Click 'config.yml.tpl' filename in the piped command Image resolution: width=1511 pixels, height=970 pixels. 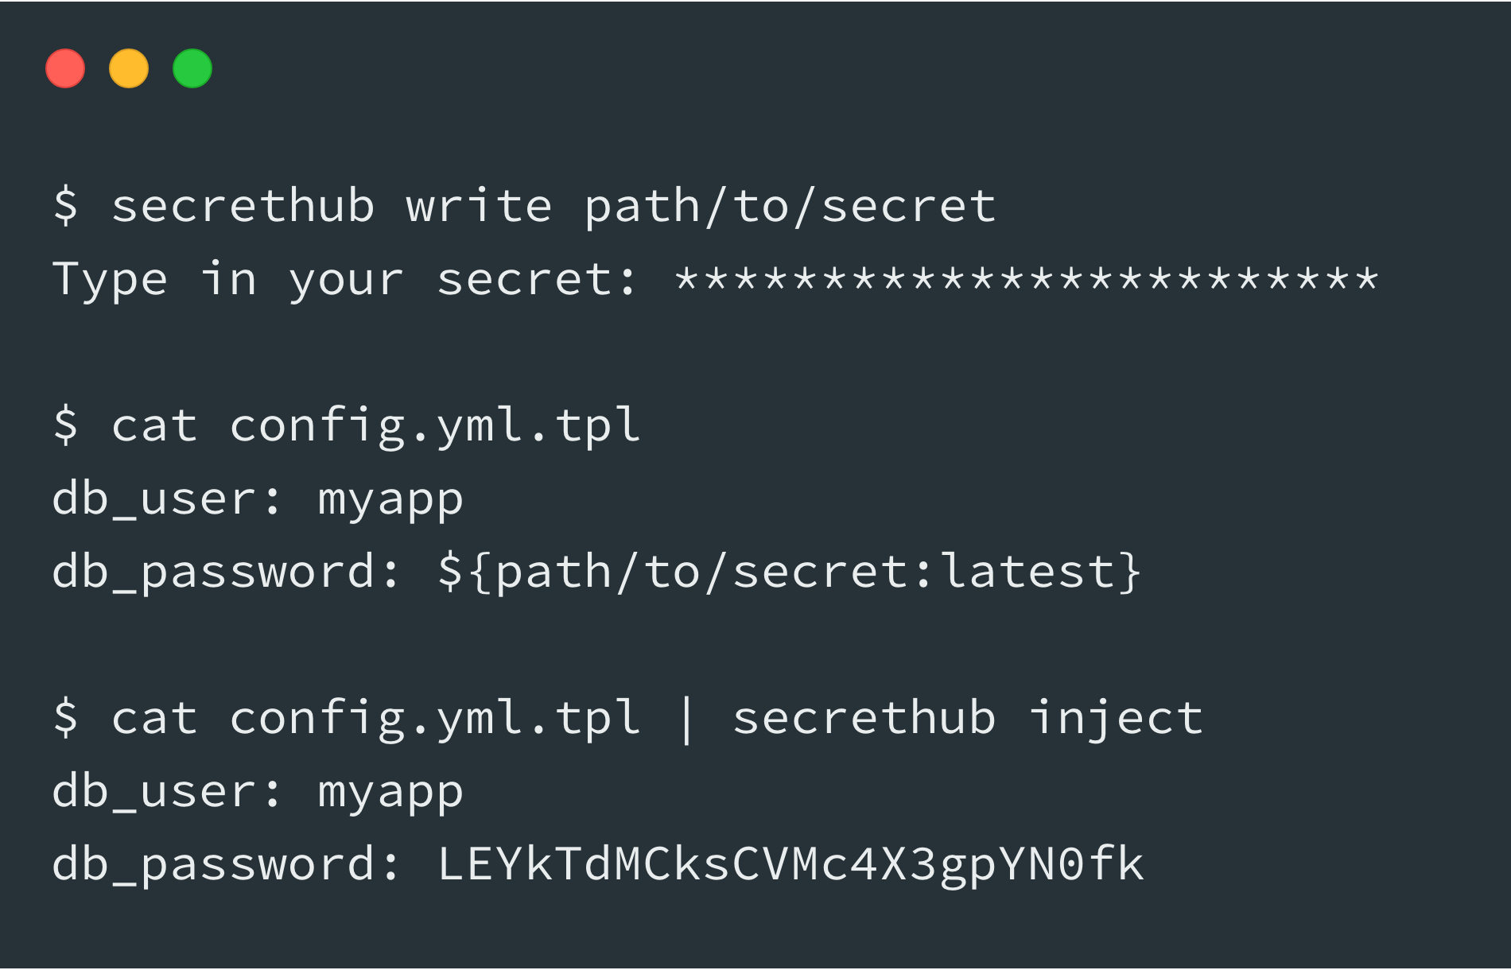(435, 720)
